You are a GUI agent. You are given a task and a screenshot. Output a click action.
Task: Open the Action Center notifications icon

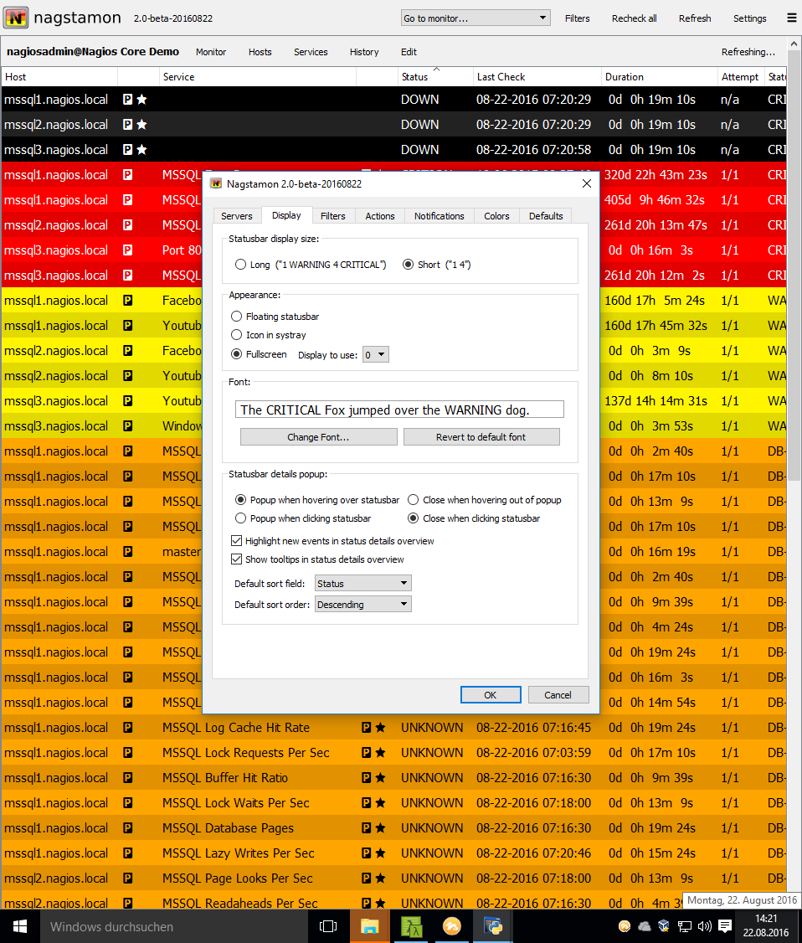tap(725, 926)
